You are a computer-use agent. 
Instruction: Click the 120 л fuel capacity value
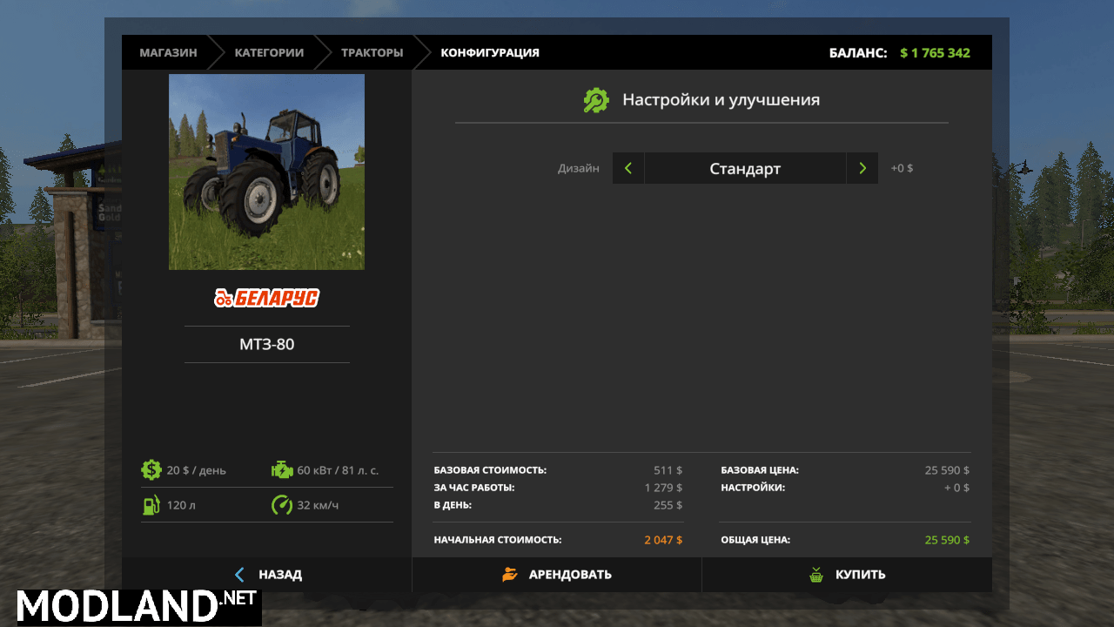point(181,505)
